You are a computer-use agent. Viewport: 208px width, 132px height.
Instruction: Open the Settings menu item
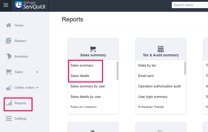(20, 118)
